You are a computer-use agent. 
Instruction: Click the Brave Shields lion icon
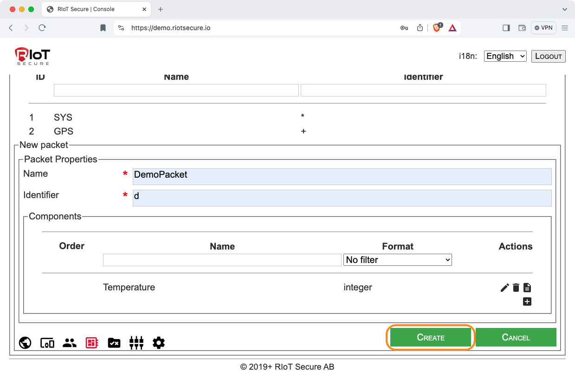pos(437,28)
